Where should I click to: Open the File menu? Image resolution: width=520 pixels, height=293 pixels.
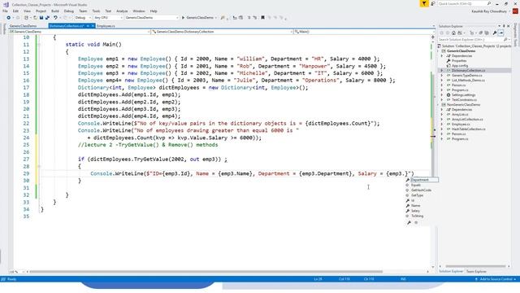(x=5, y=11)
